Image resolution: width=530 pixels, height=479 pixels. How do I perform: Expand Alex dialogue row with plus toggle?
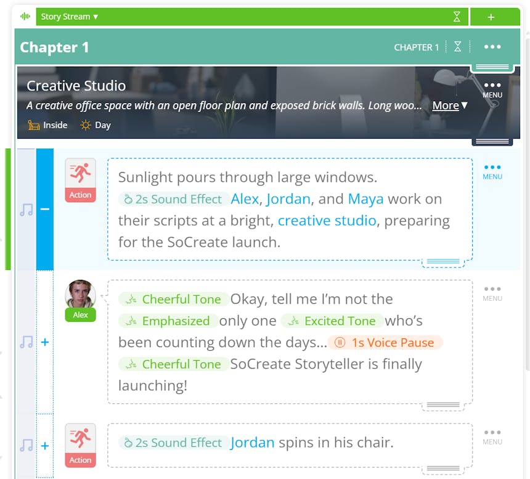tap(44, 342)
